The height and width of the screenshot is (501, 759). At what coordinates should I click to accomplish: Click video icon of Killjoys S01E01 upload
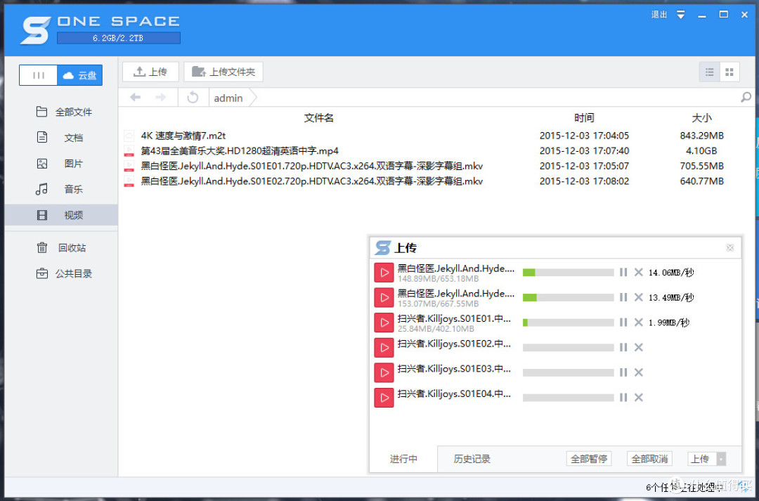pyautogui.click(x=384, y=323)
